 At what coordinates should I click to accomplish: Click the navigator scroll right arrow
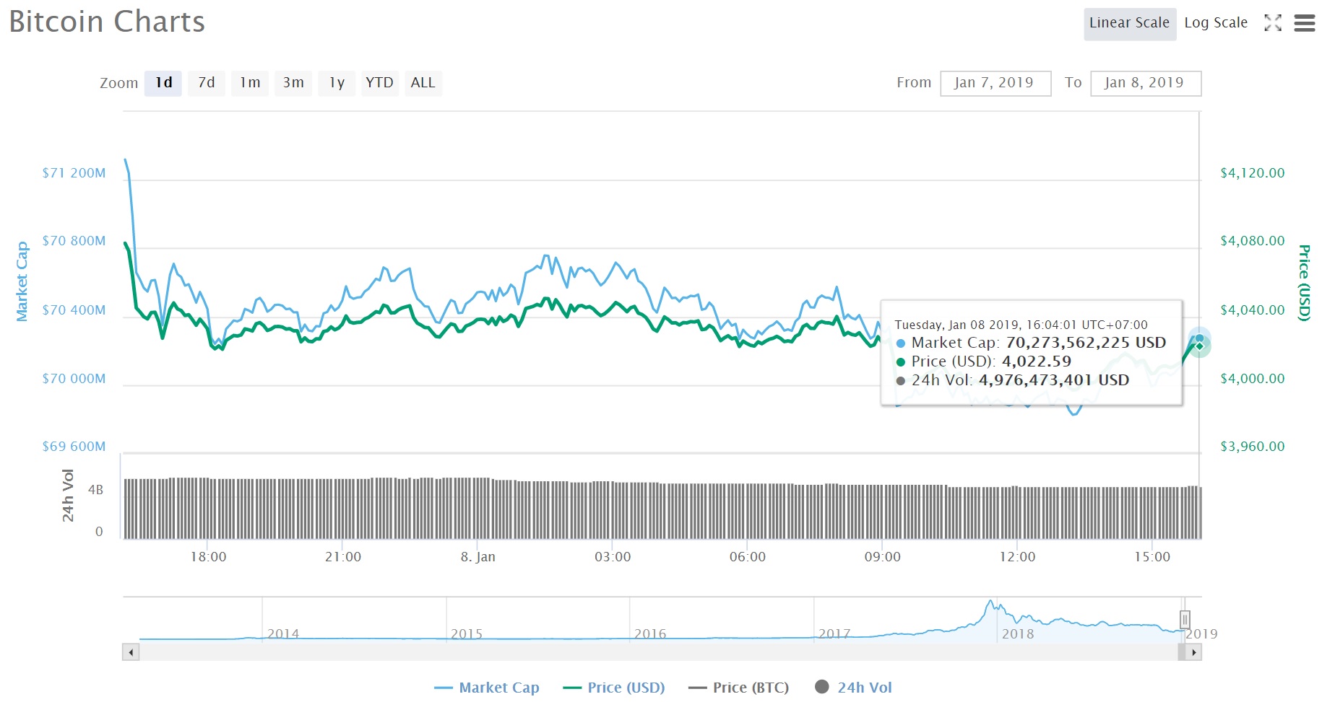tap(1194, 653)
